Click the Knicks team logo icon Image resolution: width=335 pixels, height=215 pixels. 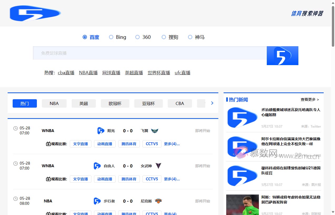[x=158, y=201]
